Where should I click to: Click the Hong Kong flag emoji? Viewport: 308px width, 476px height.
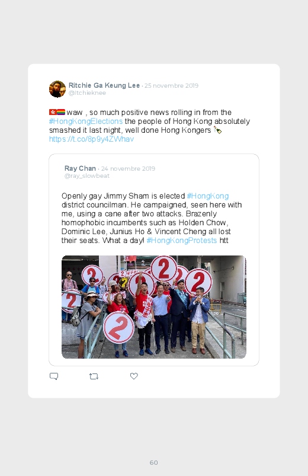[x=53, y=112]
